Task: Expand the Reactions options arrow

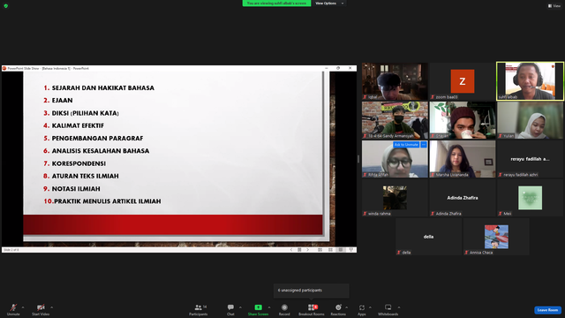Action: (x=347, y=307)
